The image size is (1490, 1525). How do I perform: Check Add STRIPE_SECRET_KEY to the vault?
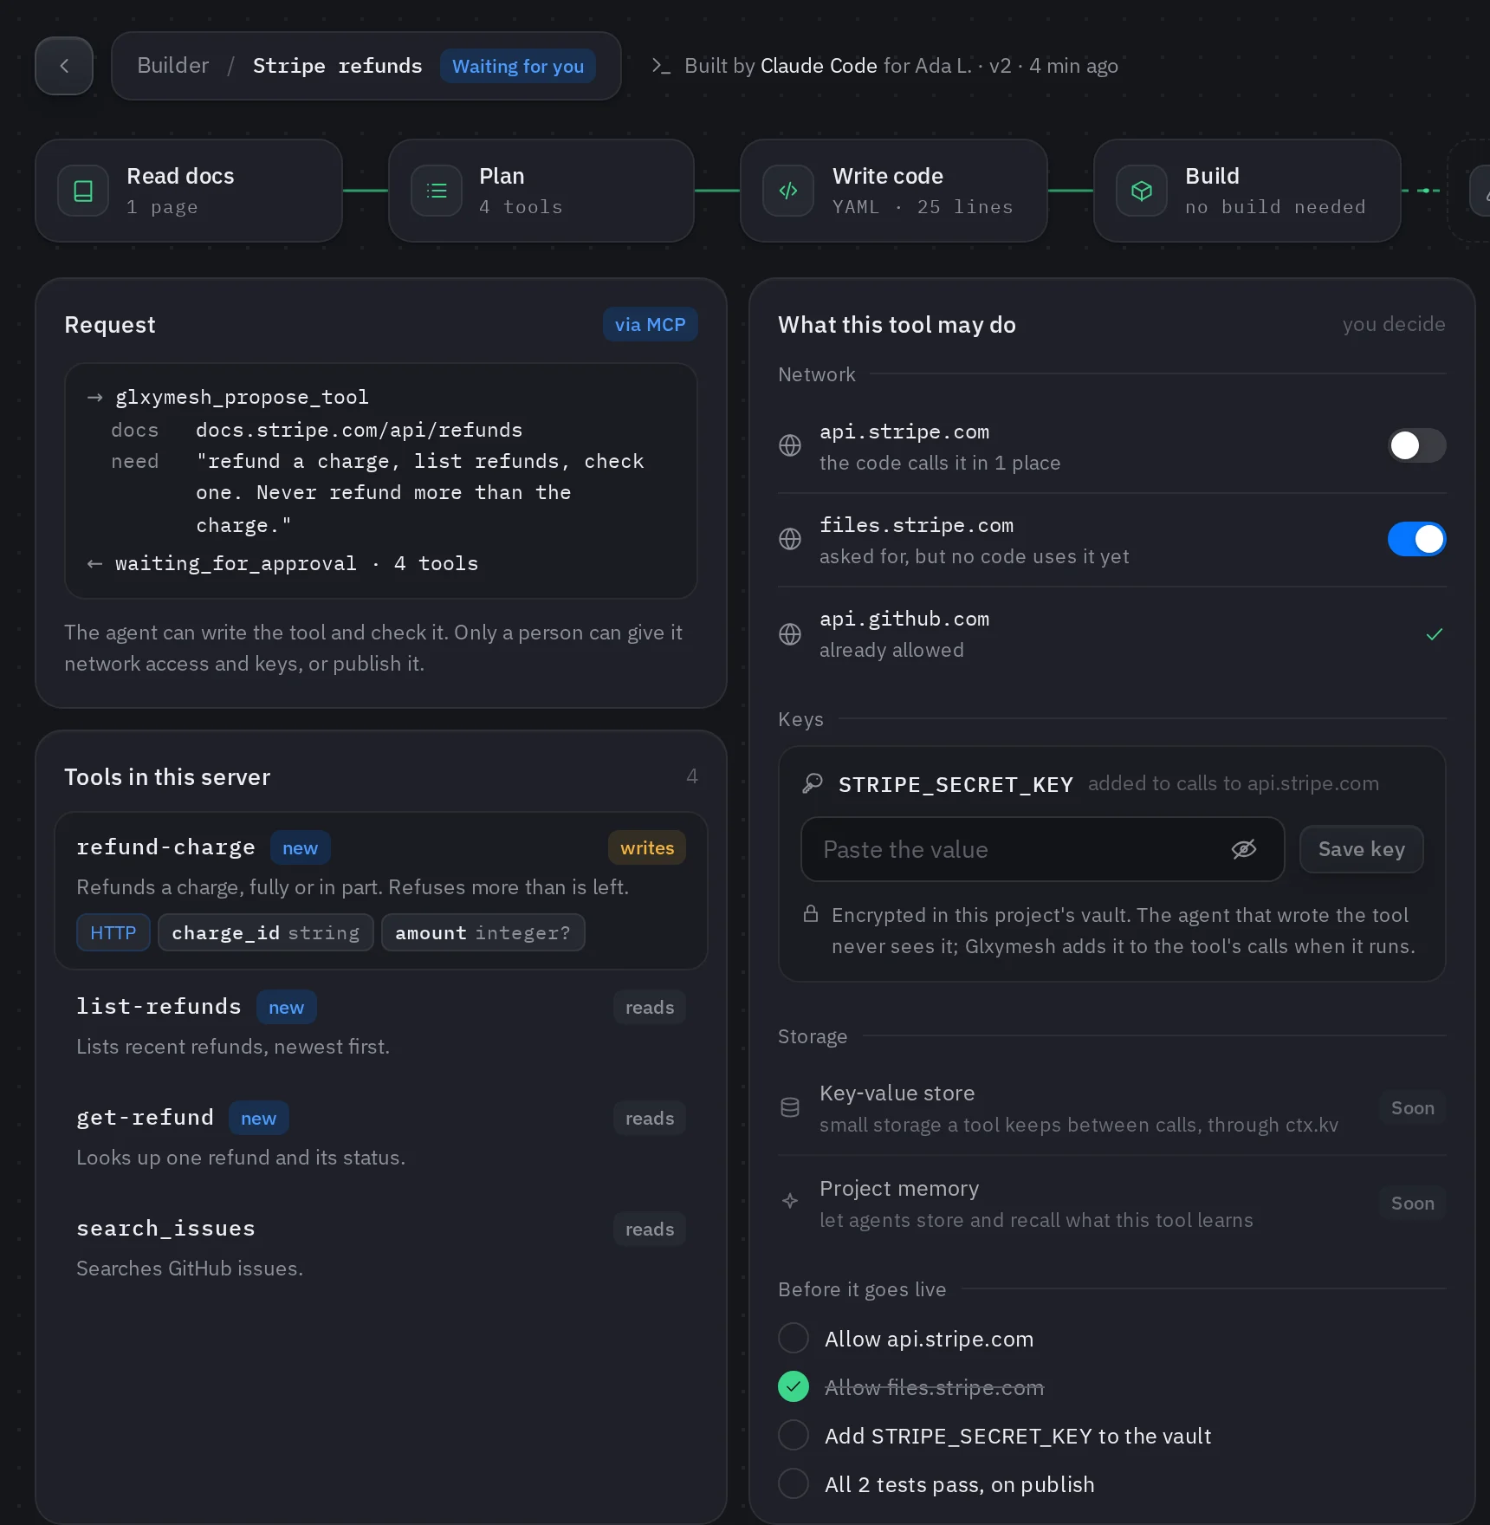pos(794,1435)
